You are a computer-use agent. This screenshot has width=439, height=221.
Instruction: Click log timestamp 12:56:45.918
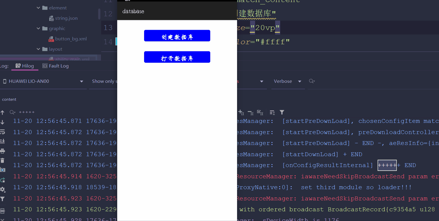[59, 187]
